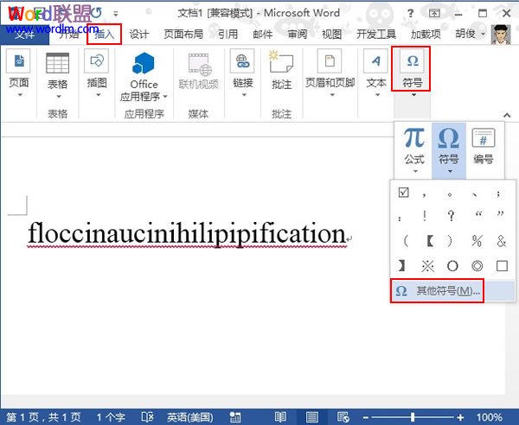519x425 pixels.
Task: Switch to the 页面布局 tab
Action: pyautogui.click(x=183, y=34)
